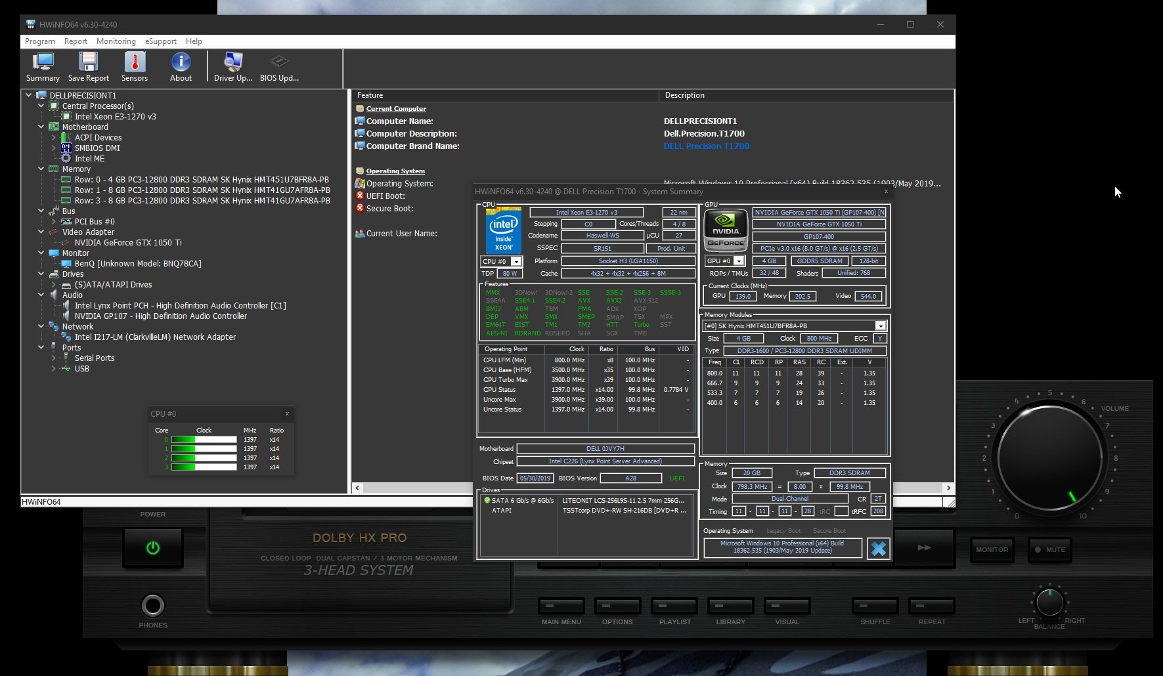Click the VISUAL button on the player
The width and height of the screenshot is (1163, 676).
(x=787, y=606)
